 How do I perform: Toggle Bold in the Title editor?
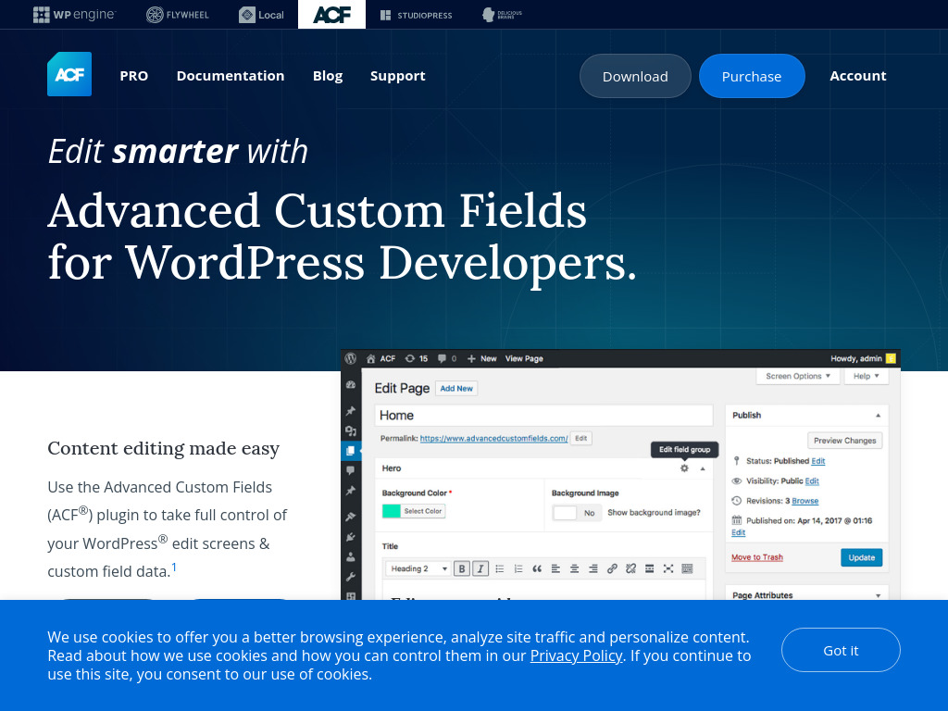pyautogui.click(x=462, y=568)
